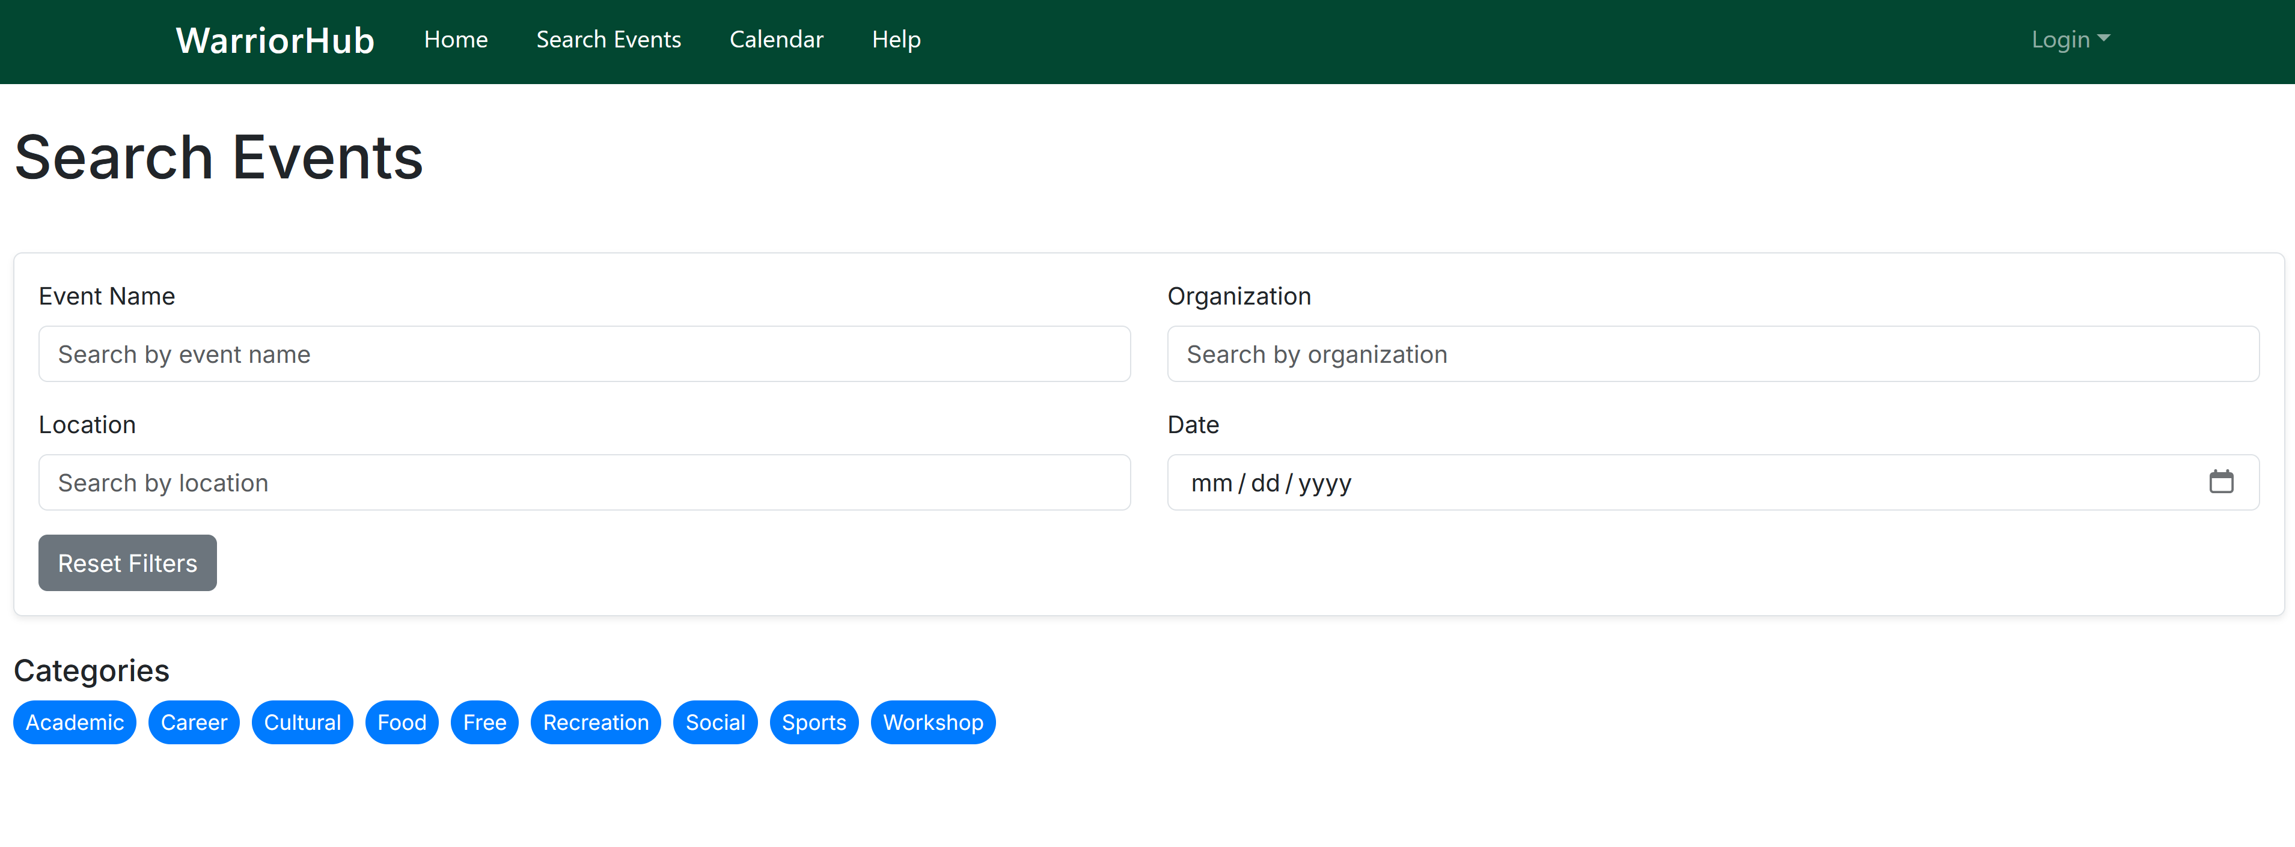The width and height of the screenshot is (2295, 847).
Task: Click the WarriorHub logo
Action: [274, 39]
